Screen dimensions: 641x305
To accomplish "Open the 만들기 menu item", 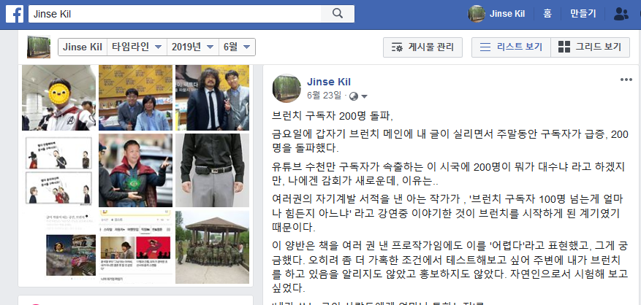I will (583, 14).
